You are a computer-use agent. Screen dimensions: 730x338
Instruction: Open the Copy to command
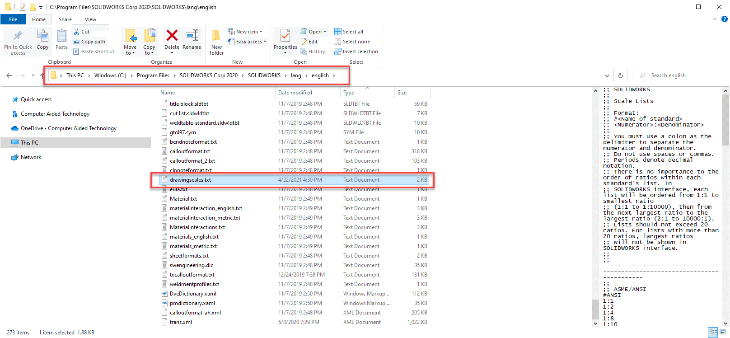pyautogui.click(x=149, y=42)
